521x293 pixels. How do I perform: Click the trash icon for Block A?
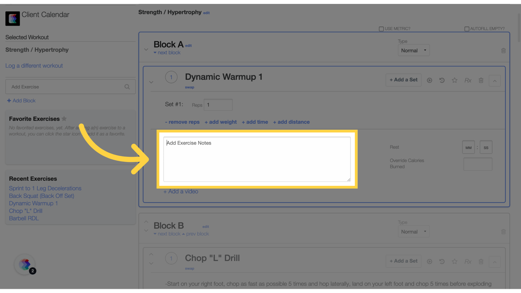(503, 50)
